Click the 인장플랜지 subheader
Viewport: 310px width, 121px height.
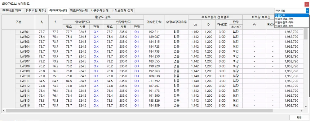(x=123, y=22)
